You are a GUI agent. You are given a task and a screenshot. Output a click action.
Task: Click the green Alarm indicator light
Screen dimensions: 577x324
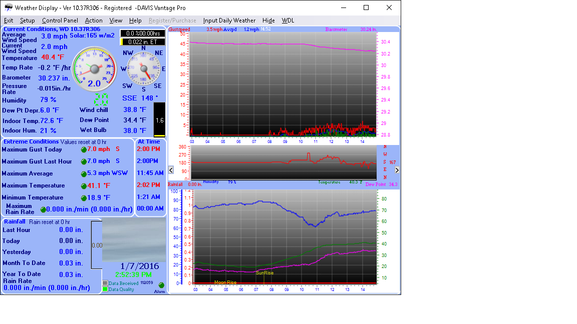pos(161,285)
